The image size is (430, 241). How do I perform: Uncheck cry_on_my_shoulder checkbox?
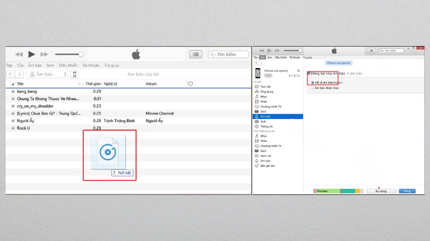(13, 106)
